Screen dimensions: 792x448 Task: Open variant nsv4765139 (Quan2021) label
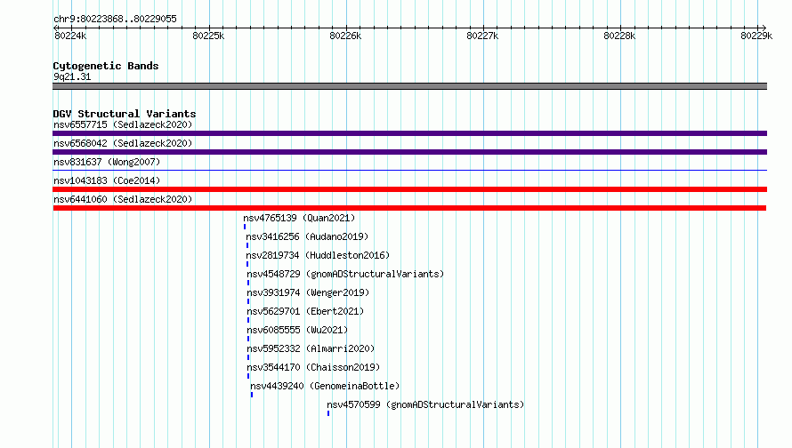pos(299,218)
